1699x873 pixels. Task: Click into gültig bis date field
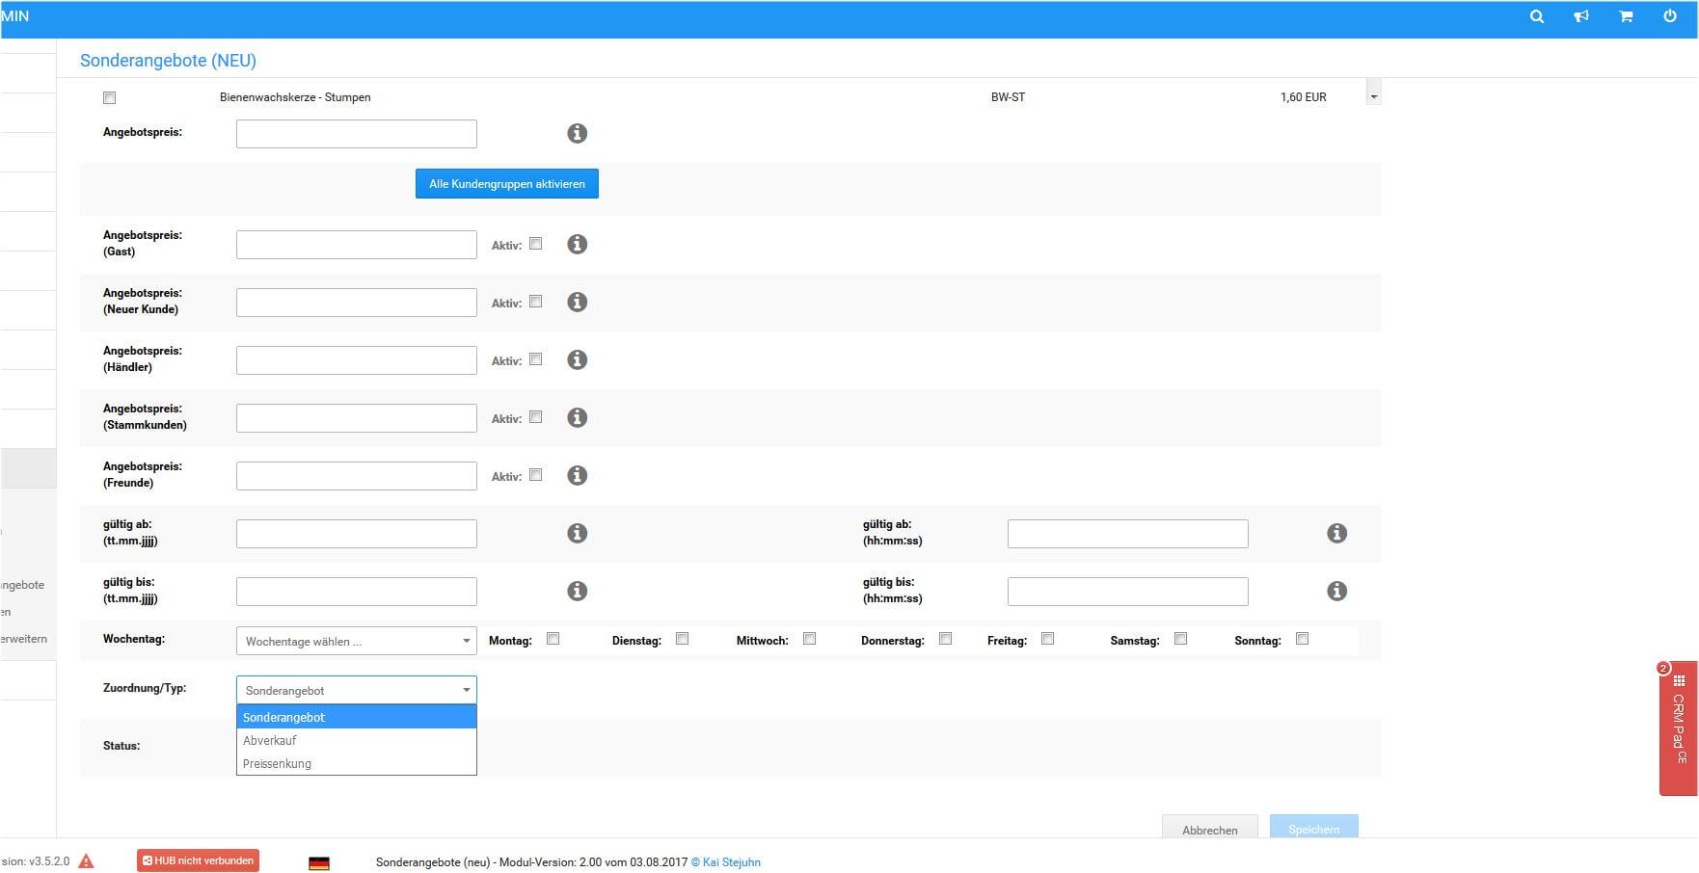pos(356,592)
